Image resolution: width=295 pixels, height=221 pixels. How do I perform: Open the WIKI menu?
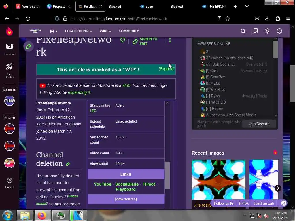click(105, 31)
